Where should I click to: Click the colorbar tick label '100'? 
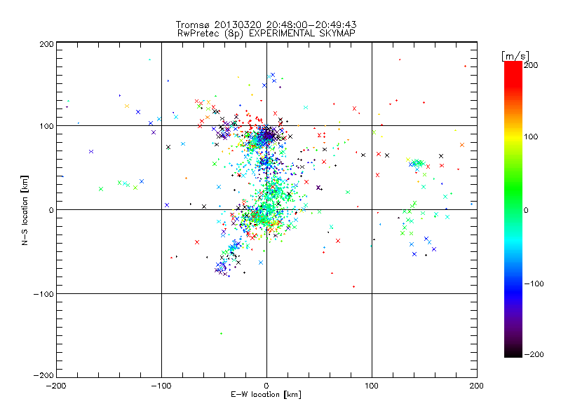[531, 136]
